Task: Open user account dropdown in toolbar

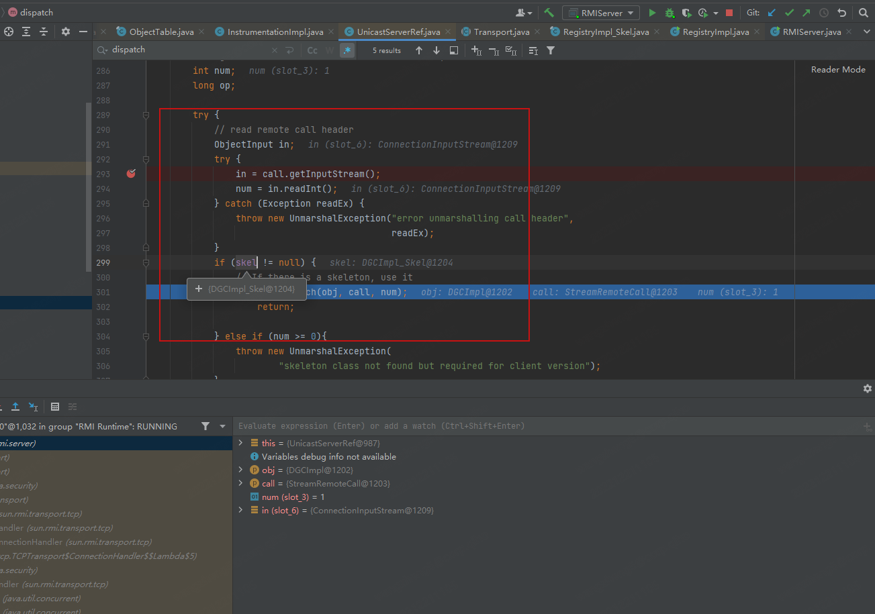Action: (524, 13)
